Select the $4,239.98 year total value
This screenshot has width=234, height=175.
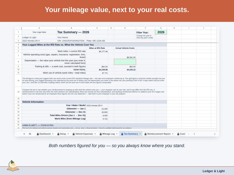pyautogui.click(x=97, y=70)
